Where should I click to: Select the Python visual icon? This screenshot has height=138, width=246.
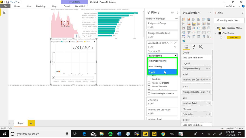[x=189, y=37]
